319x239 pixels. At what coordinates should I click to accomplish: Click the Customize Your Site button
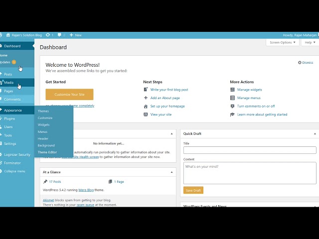[69, 94]
